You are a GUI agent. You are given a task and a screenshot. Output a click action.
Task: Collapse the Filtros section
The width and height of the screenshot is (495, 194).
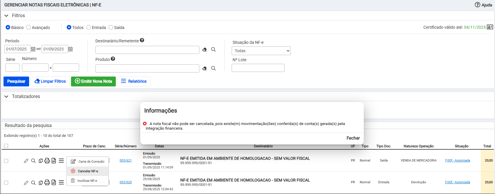click(x=6, y=16)
